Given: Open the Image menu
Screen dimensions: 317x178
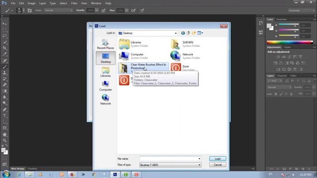Looking at the screenshot, I should point(31,3).
